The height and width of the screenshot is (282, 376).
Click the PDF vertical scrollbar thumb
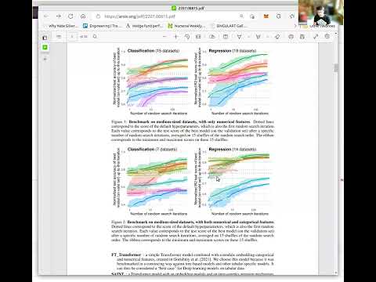pos(336,67)
